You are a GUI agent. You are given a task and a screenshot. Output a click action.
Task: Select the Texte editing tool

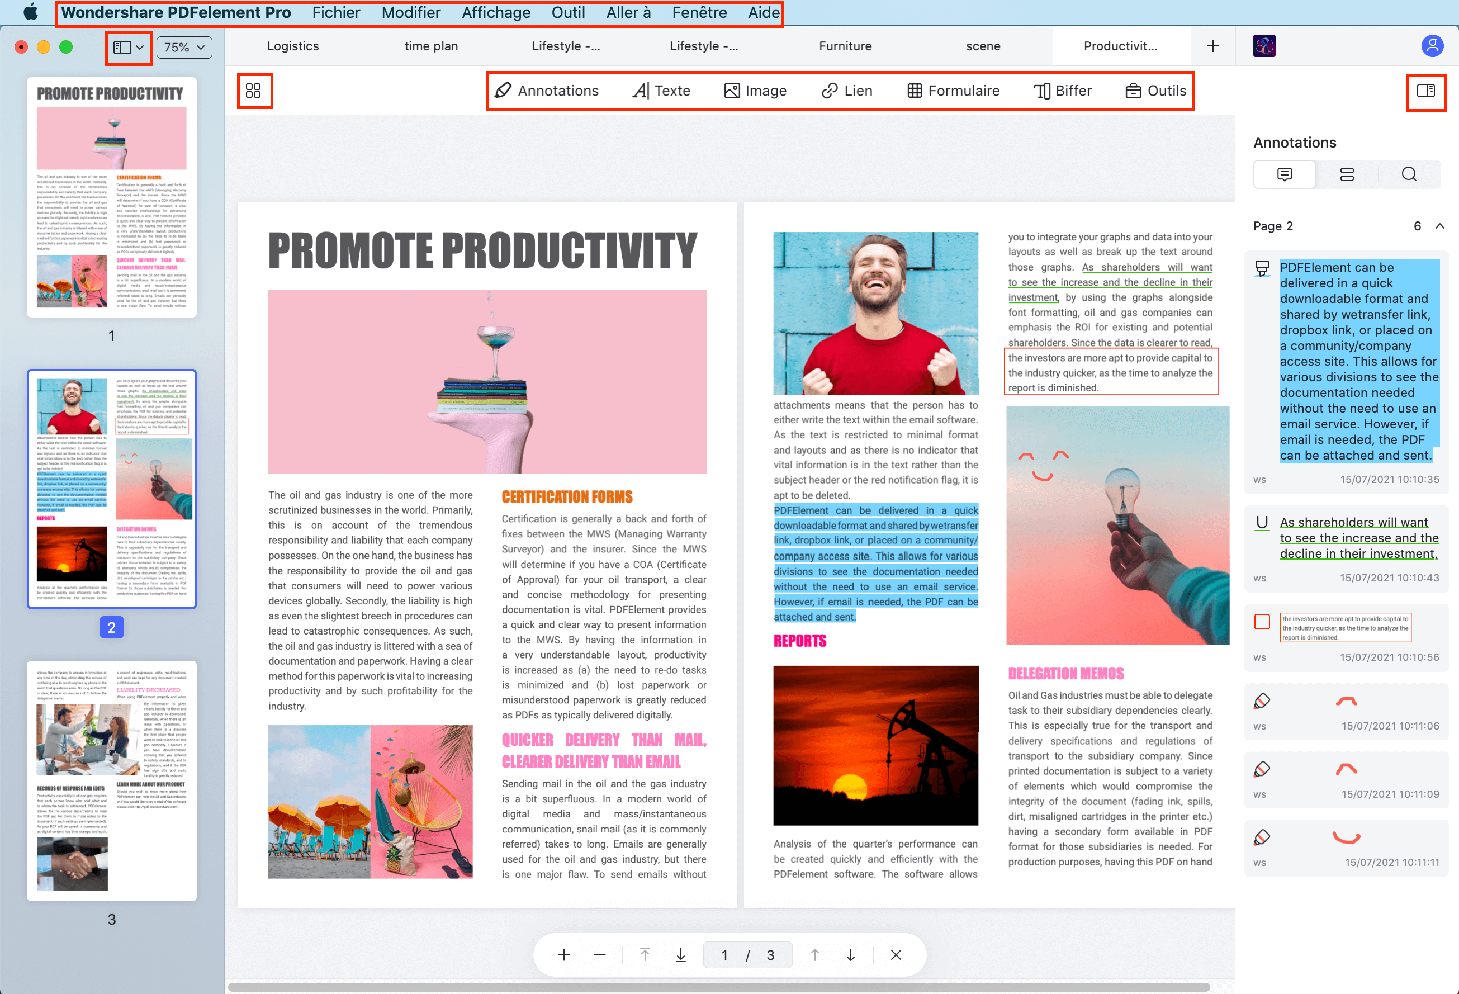coord(661,90)
